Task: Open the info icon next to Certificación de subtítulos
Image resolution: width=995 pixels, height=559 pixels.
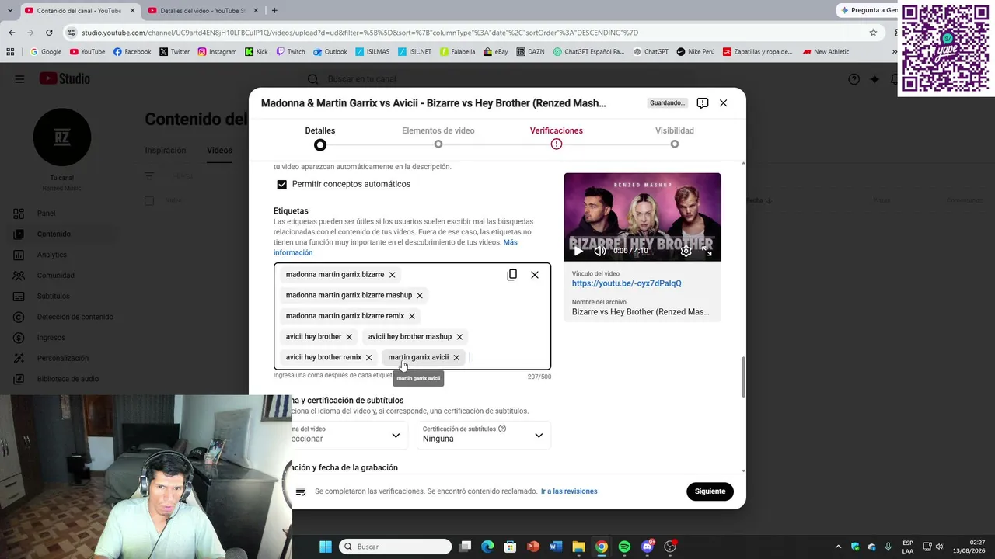Action: pos(502,429)
